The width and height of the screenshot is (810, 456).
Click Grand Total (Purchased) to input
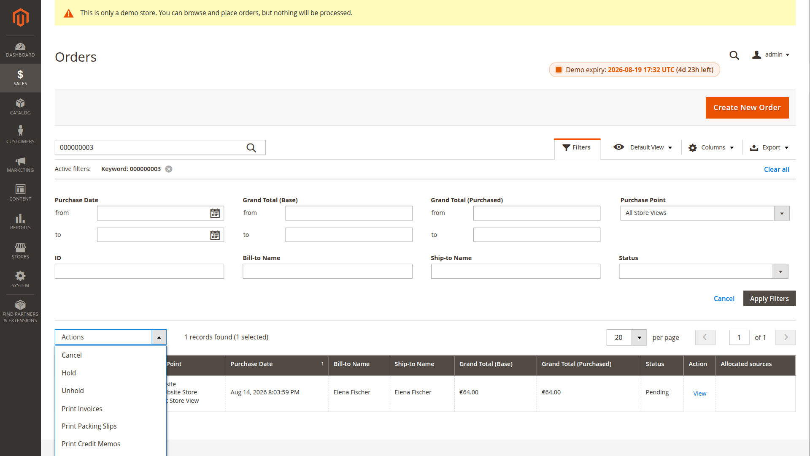(x=537, y=235)
